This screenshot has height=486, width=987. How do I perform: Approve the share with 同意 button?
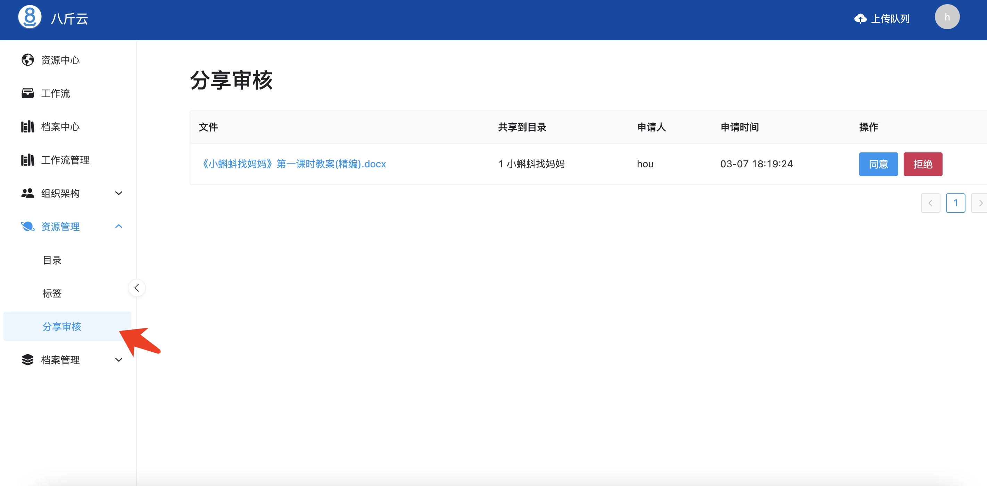click(x=878, y=164)
